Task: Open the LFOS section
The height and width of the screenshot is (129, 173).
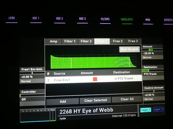Action: (x=12, y=18)
